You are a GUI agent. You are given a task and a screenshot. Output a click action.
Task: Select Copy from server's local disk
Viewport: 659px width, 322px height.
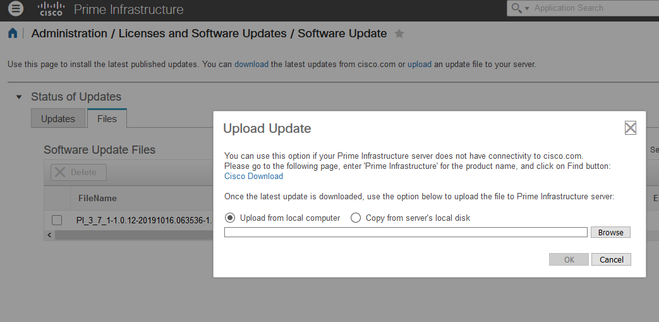[356, 218]
